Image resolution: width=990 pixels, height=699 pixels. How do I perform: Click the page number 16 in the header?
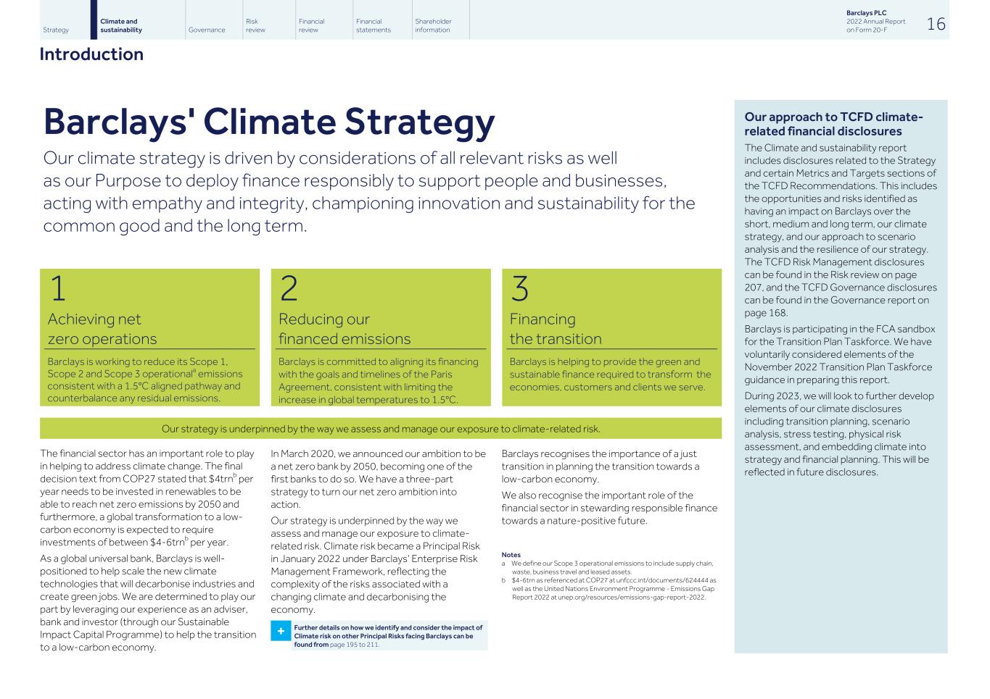click(936, 25)
